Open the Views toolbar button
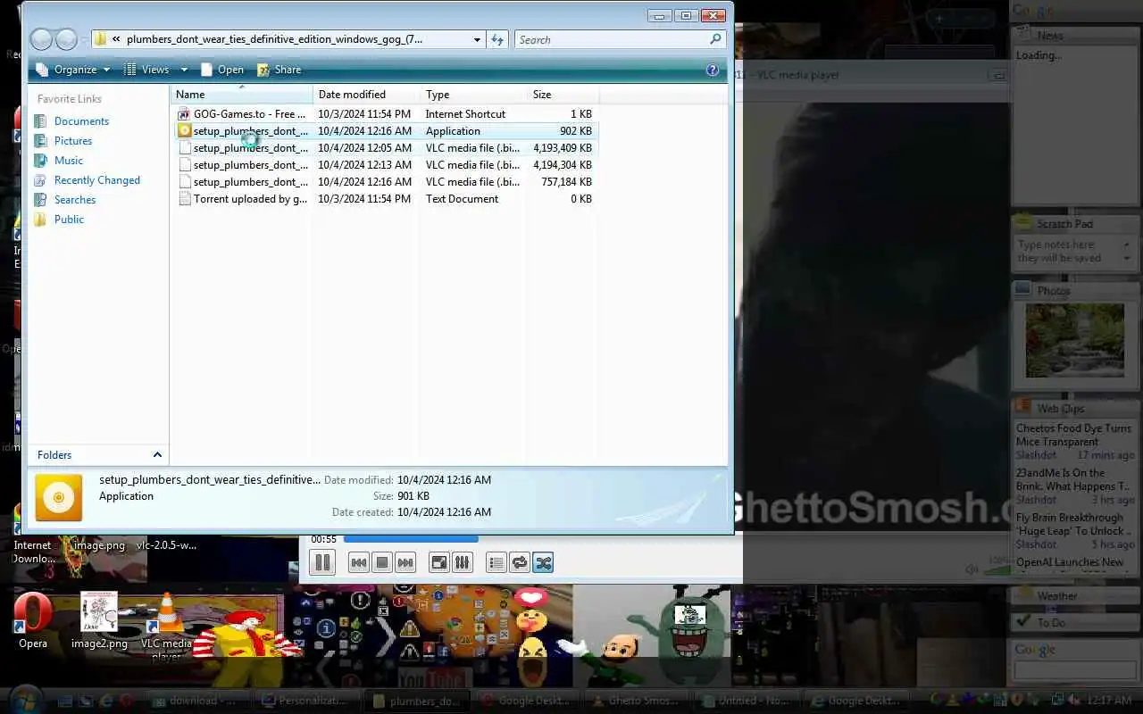Image resolution: width=1143 pixels, height=714 pixels. point(146,70)
